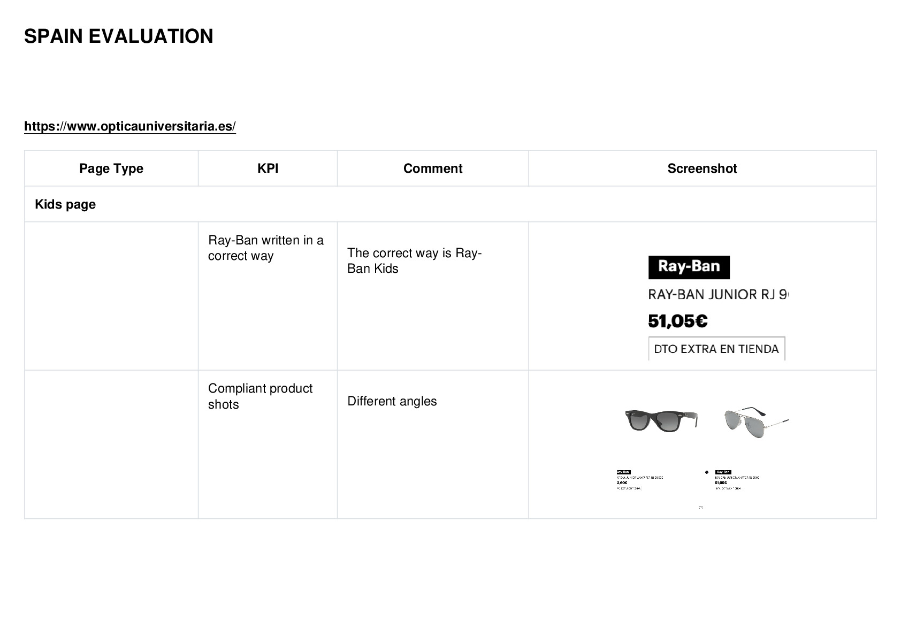The image size is (901, 637).
Task: Click the 'Compliant product shots' KPI cell
Action: click(x=268, y=444)
